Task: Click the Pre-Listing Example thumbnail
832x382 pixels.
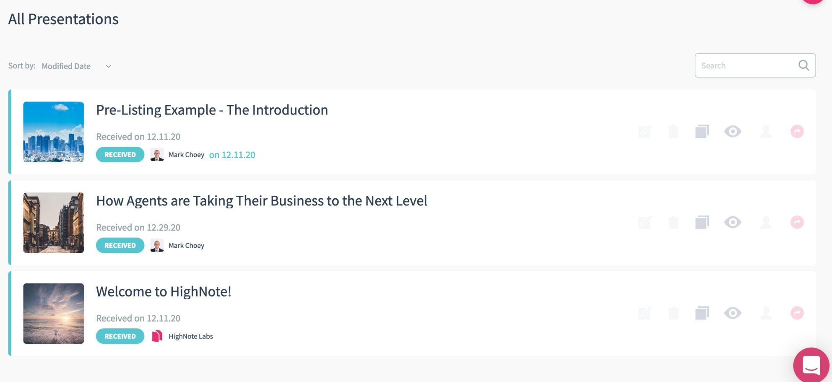Action: click(53, 132)
